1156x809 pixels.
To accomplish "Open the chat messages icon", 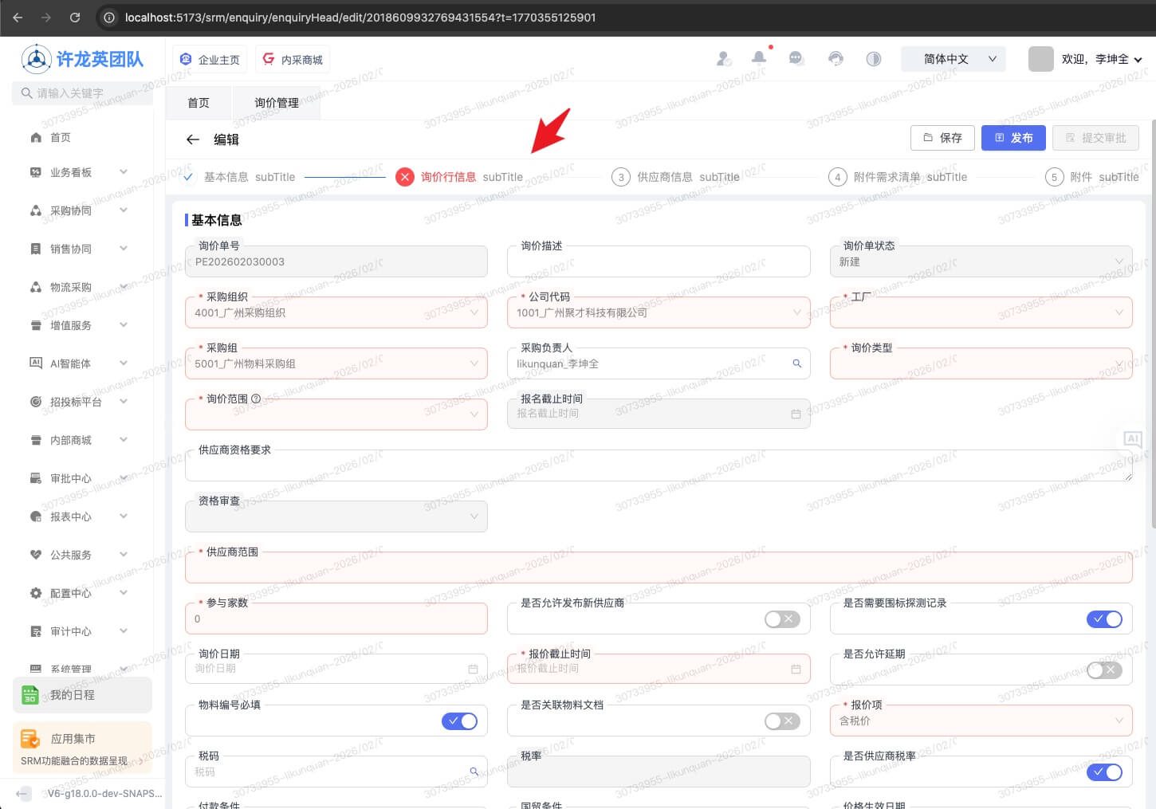I will coord(796,59).
